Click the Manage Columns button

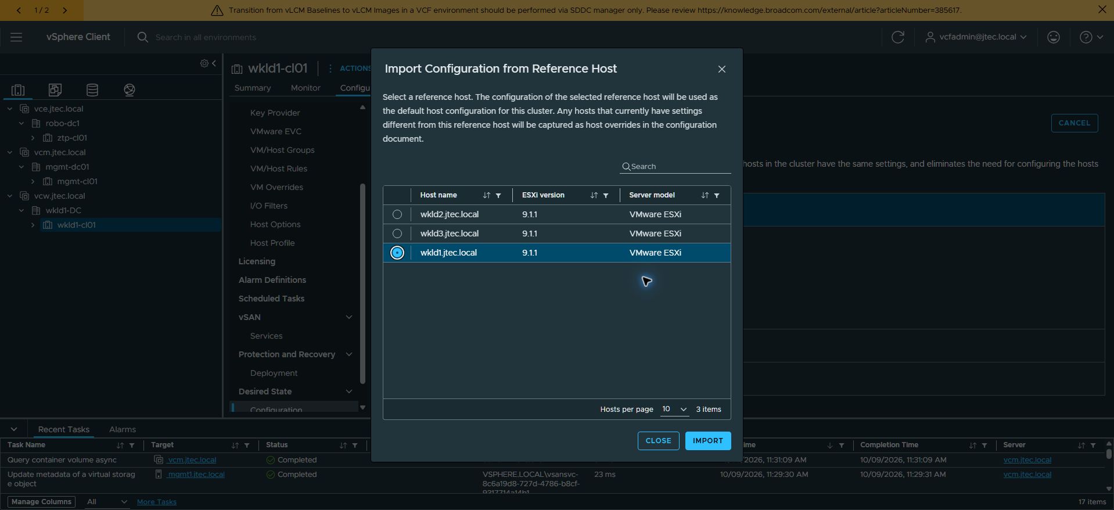point(41,502)
